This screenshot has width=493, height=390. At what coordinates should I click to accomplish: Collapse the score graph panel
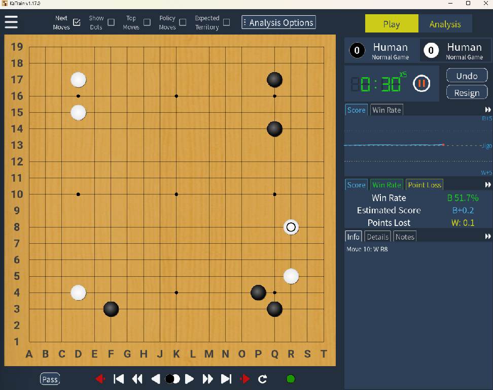[x=487, y=110]
